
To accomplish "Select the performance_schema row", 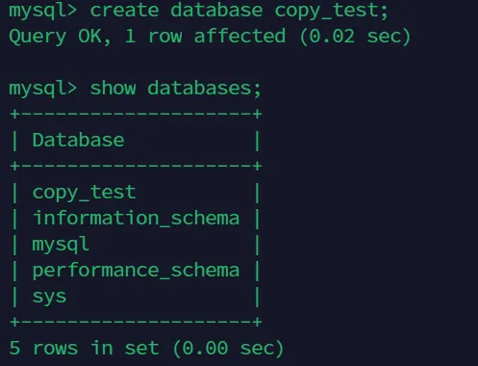I will (136, 271).
